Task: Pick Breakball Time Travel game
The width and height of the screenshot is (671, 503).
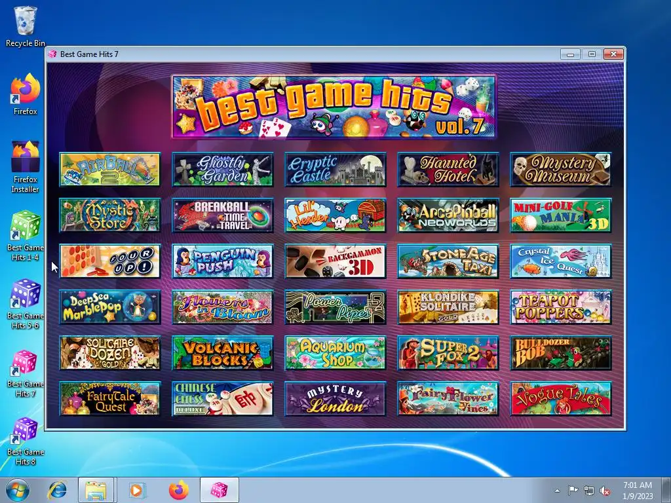Action: click(x=223, y=215)
